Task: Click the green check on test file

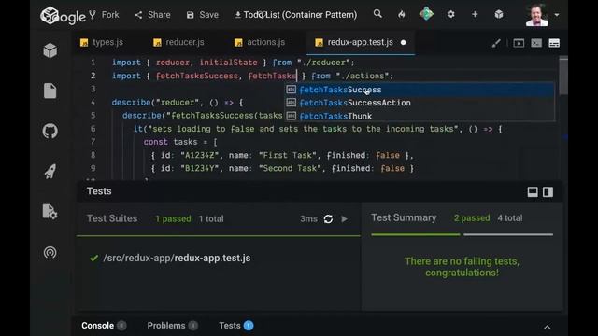Action: [x=93, y=258]
